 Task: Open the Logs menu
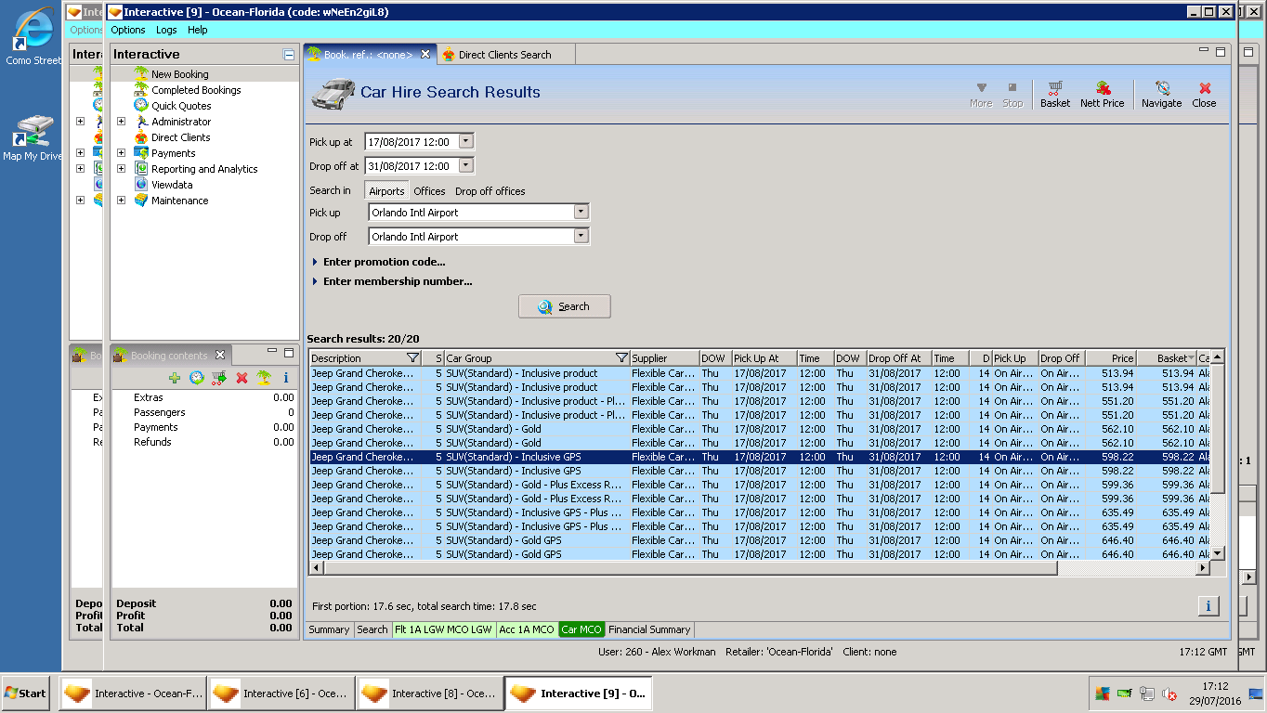point(166,30)
